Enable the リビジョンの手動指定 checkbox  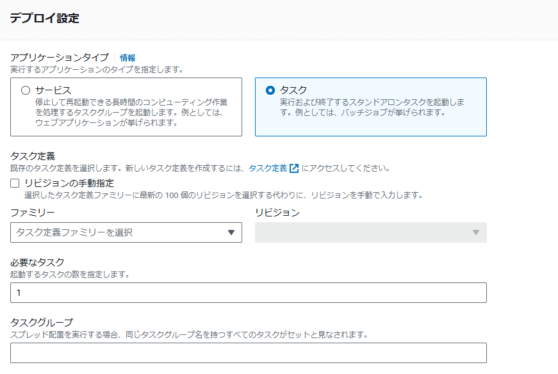pyautogui.click(x=15, y=183)
